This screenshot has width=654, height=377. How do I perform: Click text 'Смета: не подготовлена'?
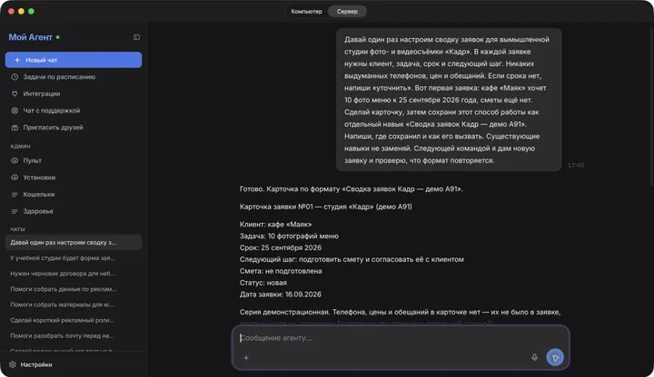281,271
